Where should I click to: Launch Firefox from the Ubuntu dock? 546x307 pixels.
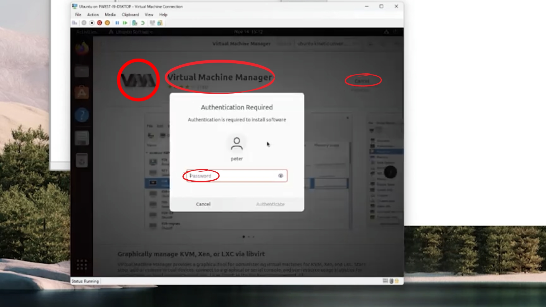coord(82,48)
